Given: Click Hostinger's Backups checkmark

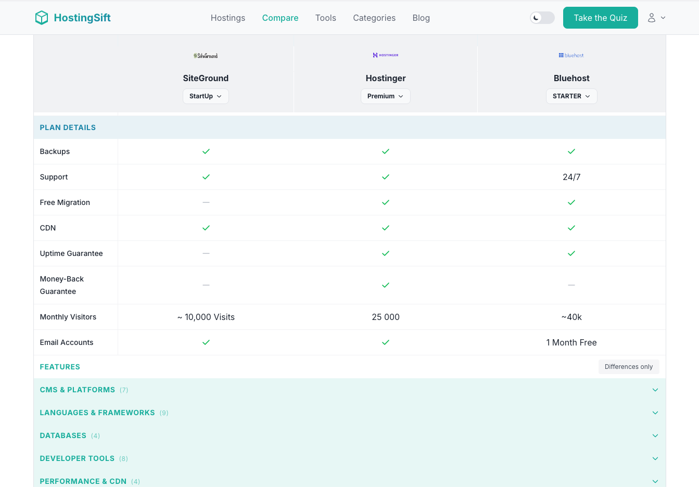Looking at the screenshot, I should pos(386,151).
